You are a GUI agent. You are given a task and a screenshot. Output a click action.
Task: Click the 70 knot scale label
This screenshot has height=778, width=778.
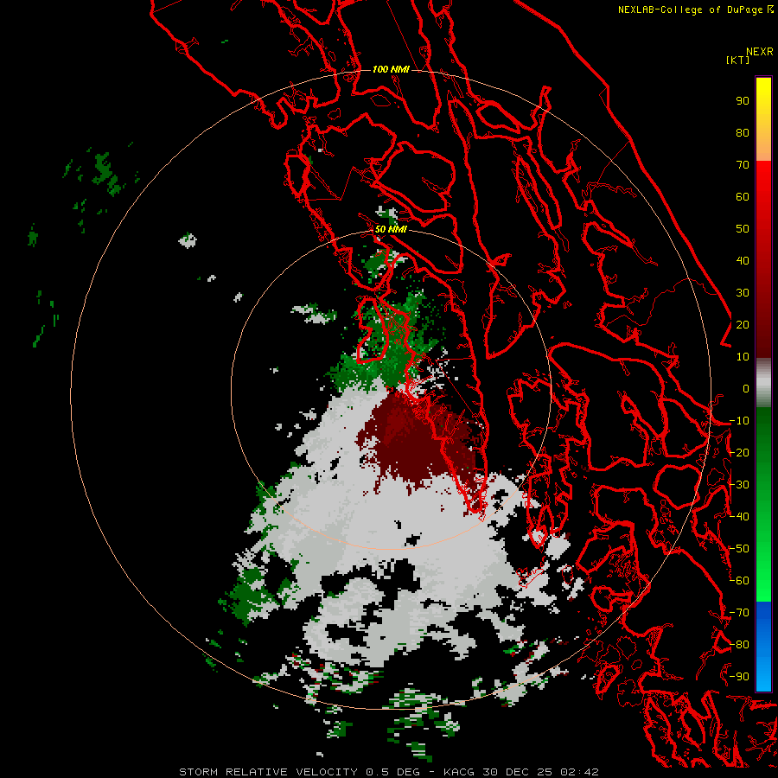743,165
